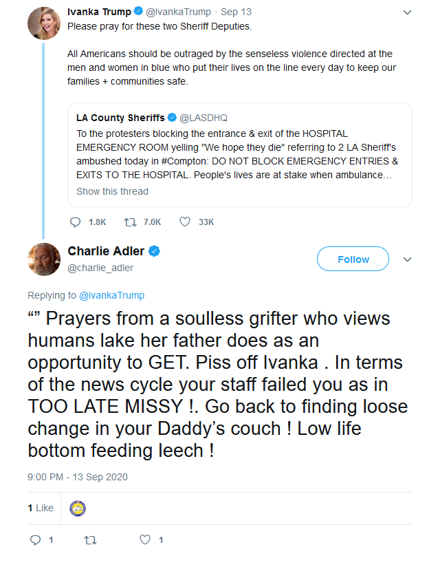Viewport: 440px width, 567px height.
Task: Like Ivanka Trump's tweet with heart icon
Action: pos(185,222)
